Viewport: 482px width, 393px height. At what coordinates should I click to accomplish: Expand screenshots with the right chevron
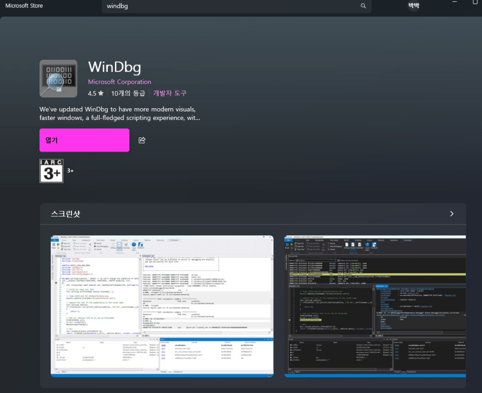click(452, 214)
